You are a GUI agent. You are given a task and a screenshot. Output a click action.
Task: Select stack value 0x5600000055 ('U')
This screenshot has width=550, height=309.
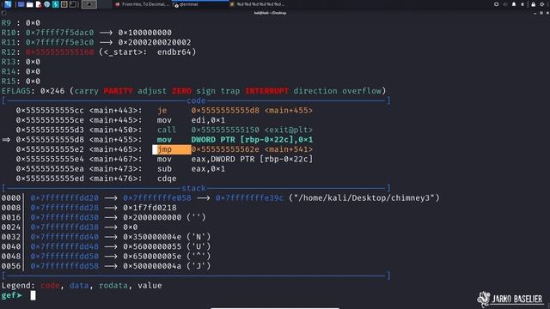coord(167,246)
